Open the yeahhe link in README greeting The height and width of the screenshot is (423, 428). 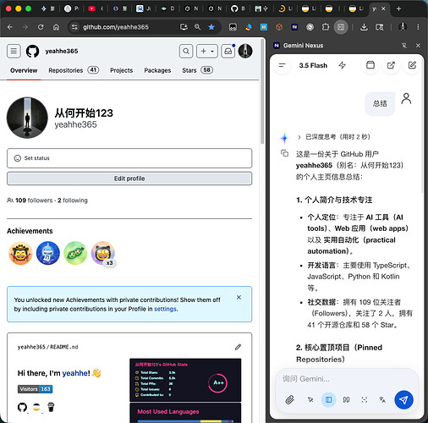click(74, 373)
